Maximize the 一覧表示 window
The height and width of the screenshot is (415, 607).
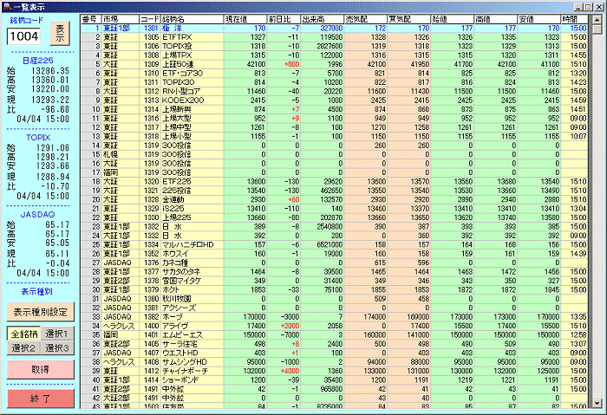[x=588, y=7]
